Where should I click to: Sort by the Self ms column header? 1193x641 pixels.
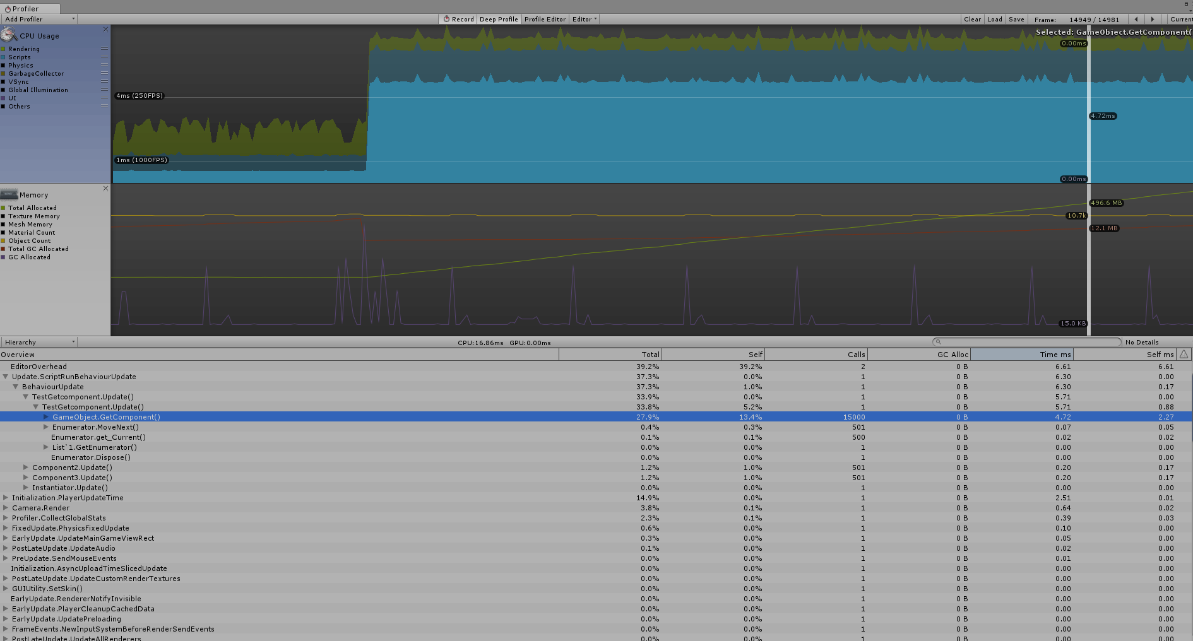(x=1125, y=355)
